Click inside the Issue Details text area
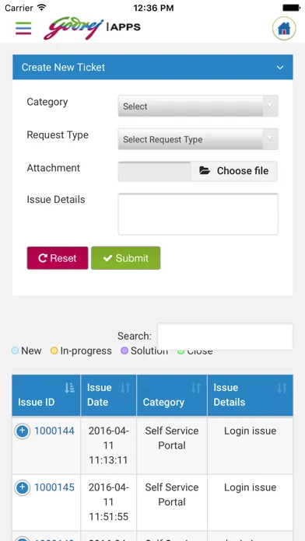The image size is (305, 541). [x=198, y=215]
